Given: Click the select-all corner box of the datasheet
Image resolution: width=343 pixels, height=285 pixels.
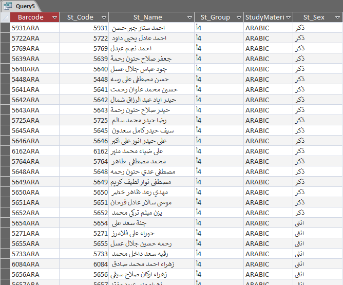Looking at the screenshot, I should pos(5,17).
